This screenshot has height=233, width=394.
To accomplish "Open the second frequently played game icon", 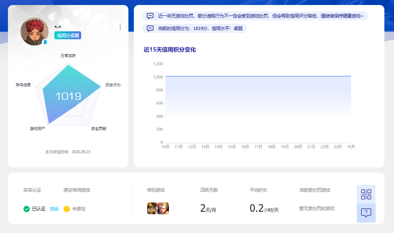I will (x=163, y=208).
